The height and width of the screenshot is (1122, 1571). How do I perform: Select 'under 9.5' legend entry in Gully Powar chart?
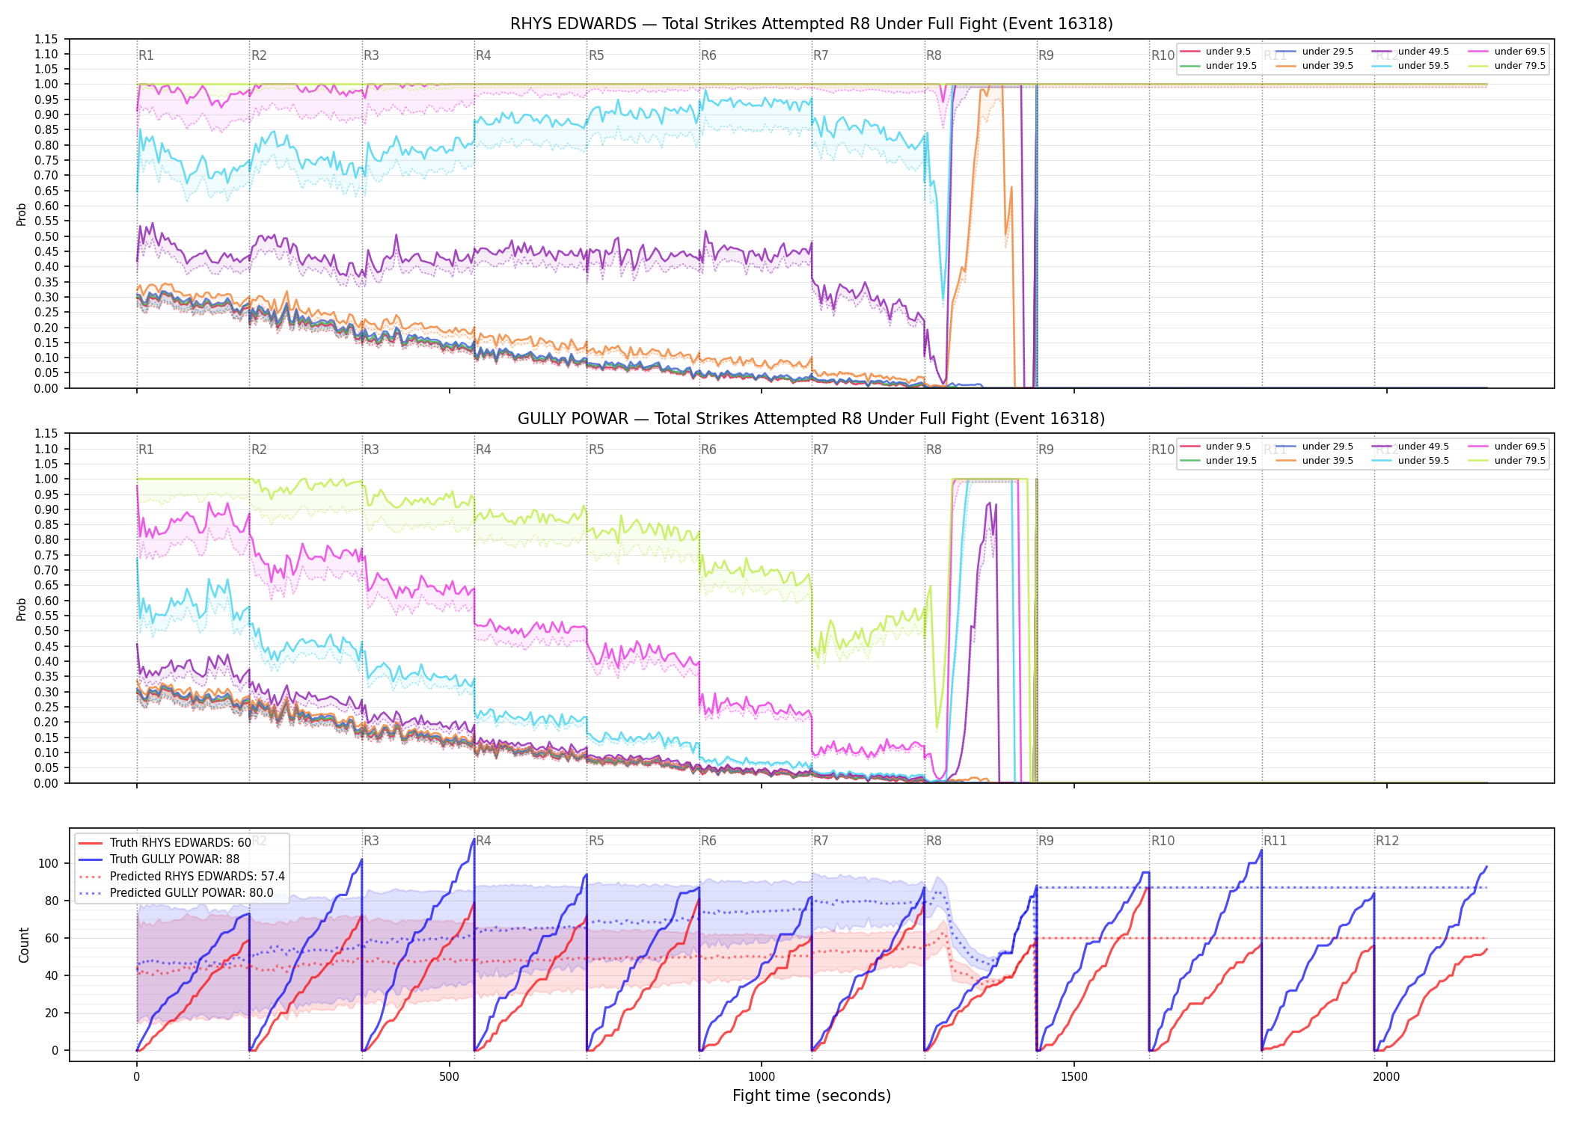(x=1216, y=447)
